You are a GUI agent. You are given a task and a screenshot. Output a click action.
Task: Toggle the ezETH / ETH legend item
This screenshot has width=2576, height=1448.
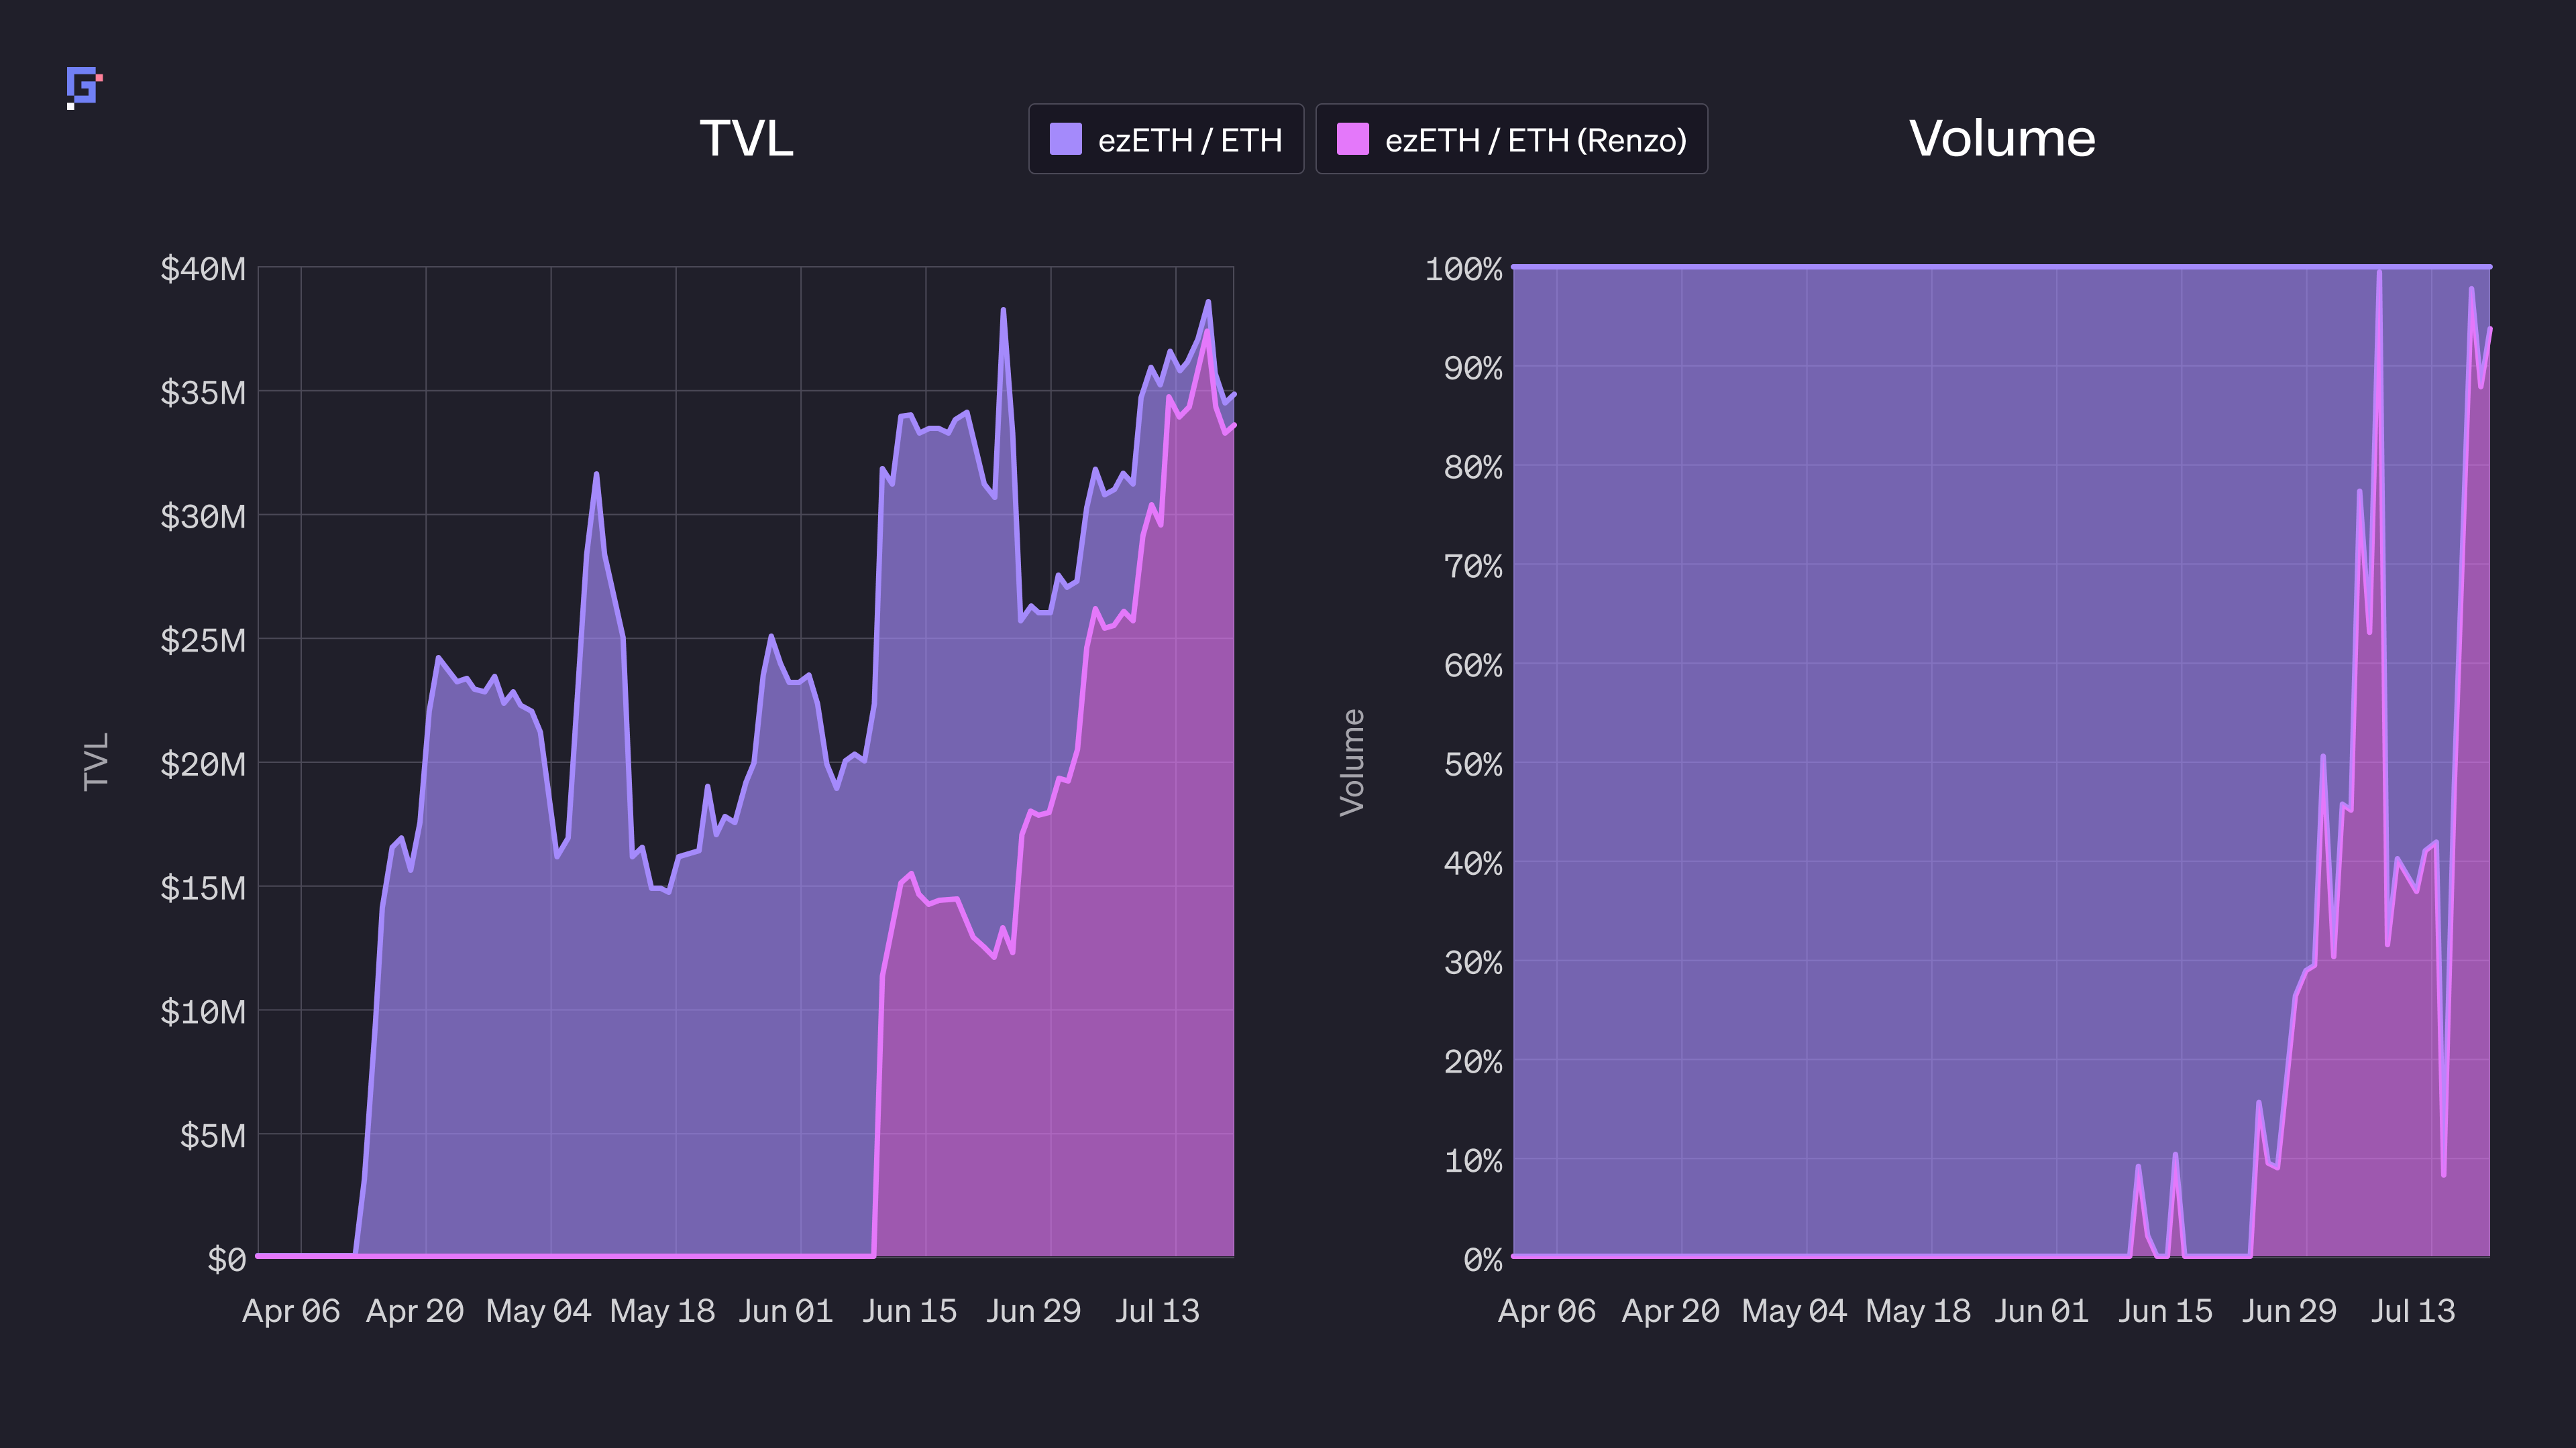pyautogui.click(x=1166, y=139)
